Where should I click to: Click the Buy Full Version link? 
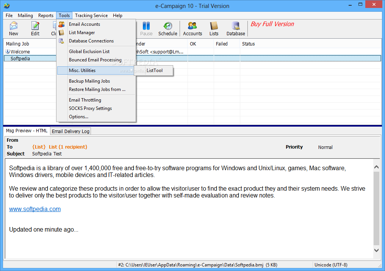[x=272, y=24]
